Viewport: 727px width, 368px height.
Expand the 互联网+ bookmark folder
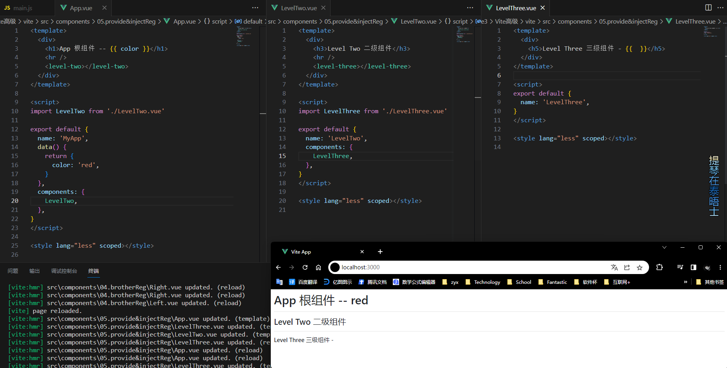617,282
